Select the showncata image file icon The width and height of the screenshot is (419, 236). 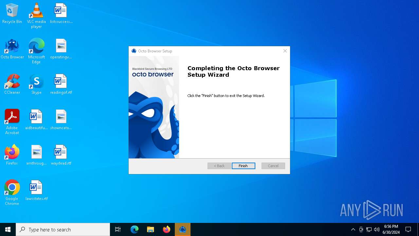coord(61,120)
